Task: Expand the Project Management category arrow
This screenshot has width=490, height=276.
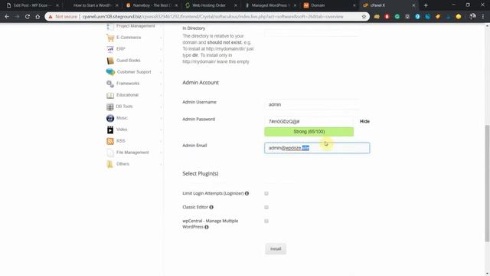Action: pyautogui.click(x=162, y=26)
